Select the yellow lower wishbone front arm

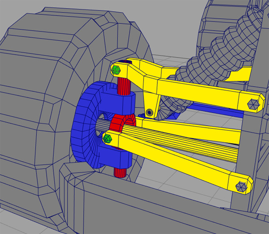tap(178, 162)
